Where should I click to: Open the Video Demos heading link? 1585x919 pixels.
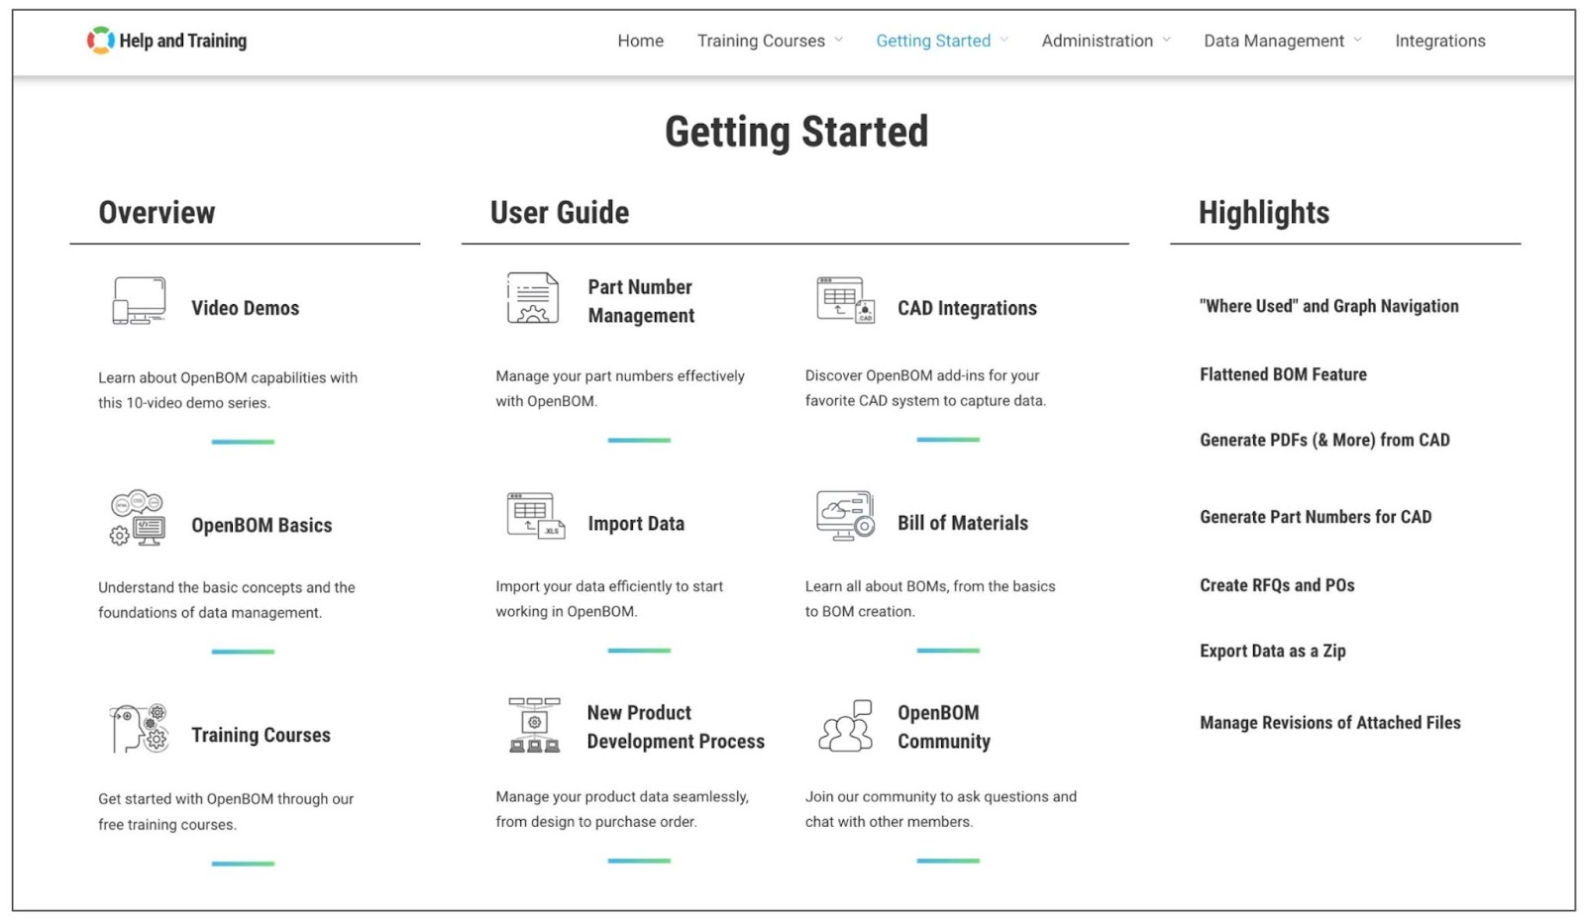tap(246, 308)
